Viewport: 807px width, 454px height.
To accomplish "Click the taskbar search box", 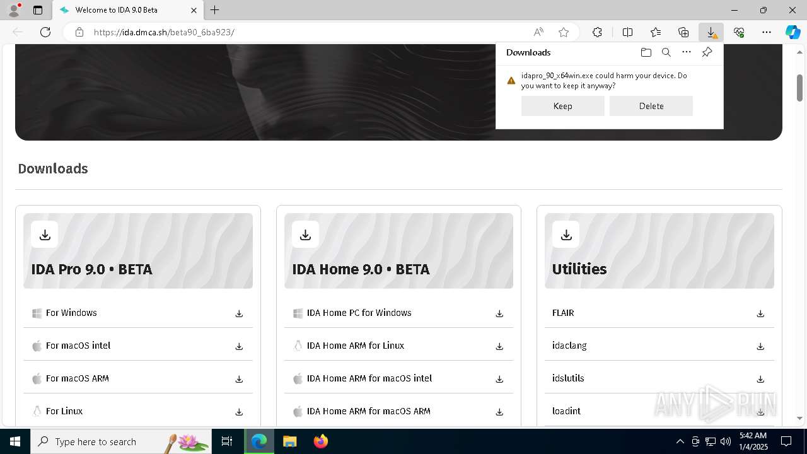I will 122,441.
